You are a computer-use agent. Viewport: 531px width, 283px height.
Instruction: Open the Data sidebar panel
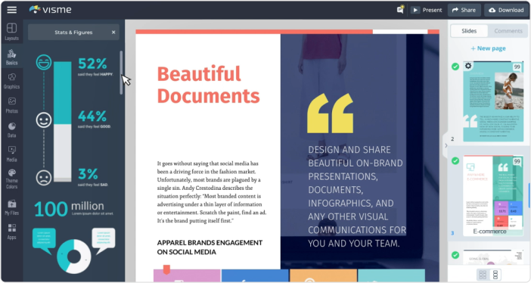[x=11, y=130]
